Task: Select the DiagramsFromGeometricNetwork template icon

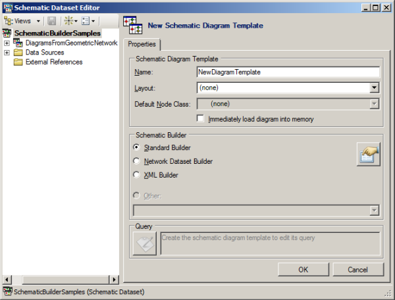Action: 18,43
